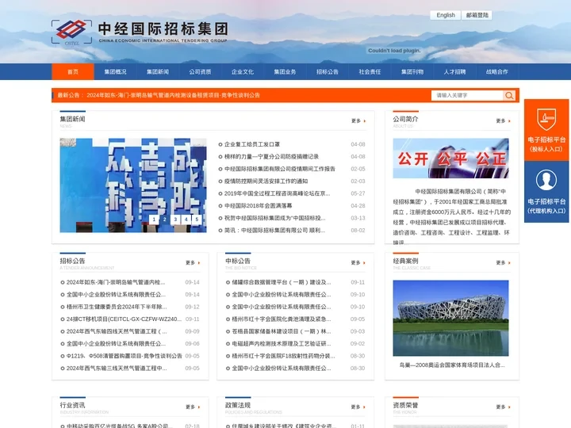Viewport: 571px width, 428px height.
Task: Expand 更多 for 资质荣誉 section
Action: pos(504,407)
